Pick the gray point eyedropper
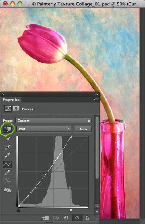This screenshot has height=224, width=145. click(7, 148)
